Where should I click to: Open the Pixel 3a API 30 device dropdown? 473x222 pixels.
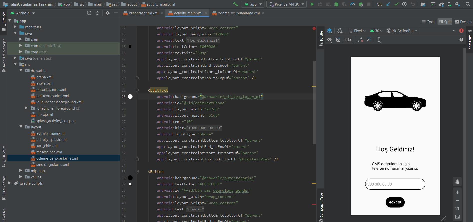287,4
